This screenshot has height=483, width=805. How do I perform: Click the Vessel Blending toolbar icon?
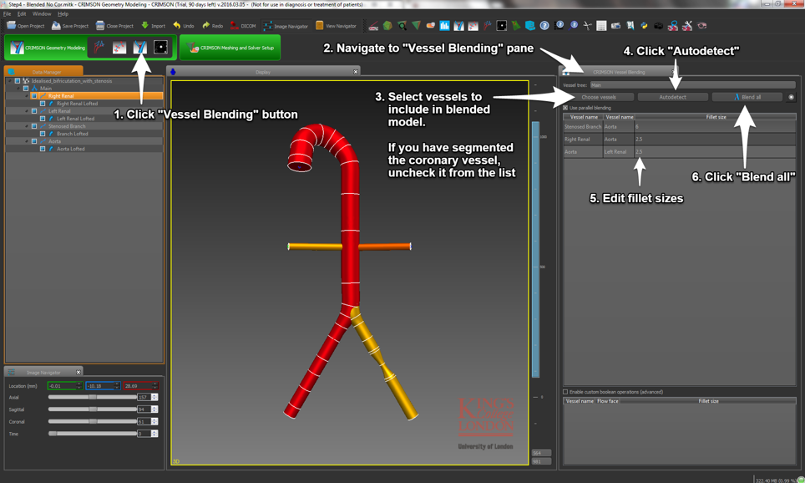pos(140,48)
